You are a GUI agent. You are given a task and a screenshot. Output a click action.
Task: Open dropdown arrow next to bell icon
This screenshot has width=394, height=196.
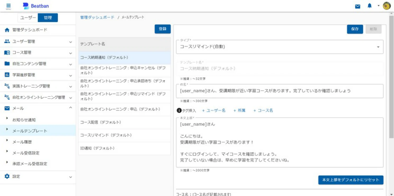pyautogui.click(x=379, y=6)
